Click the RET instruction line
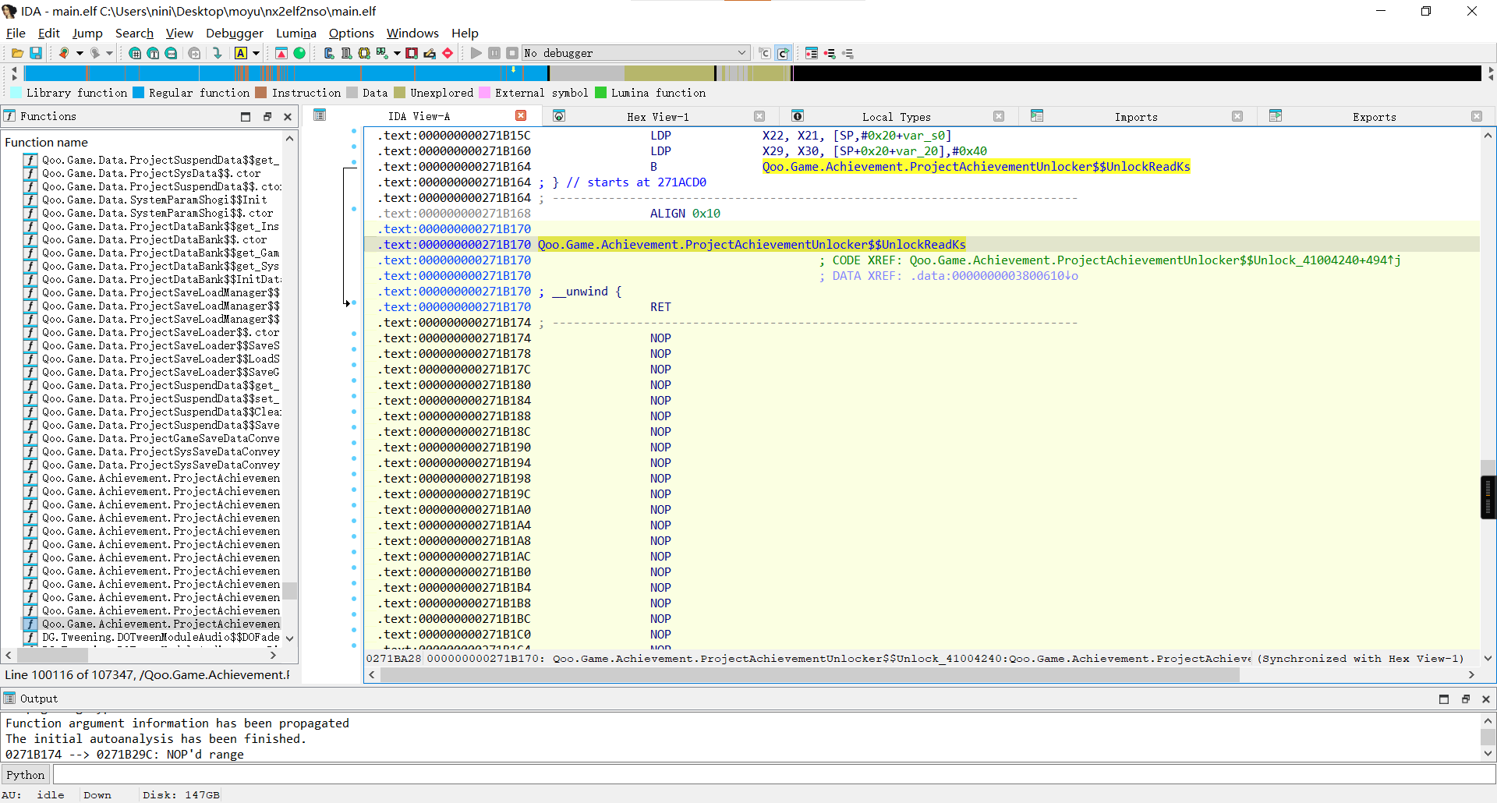Viewport: 1497px width, 803px height. tap(660, 307)
